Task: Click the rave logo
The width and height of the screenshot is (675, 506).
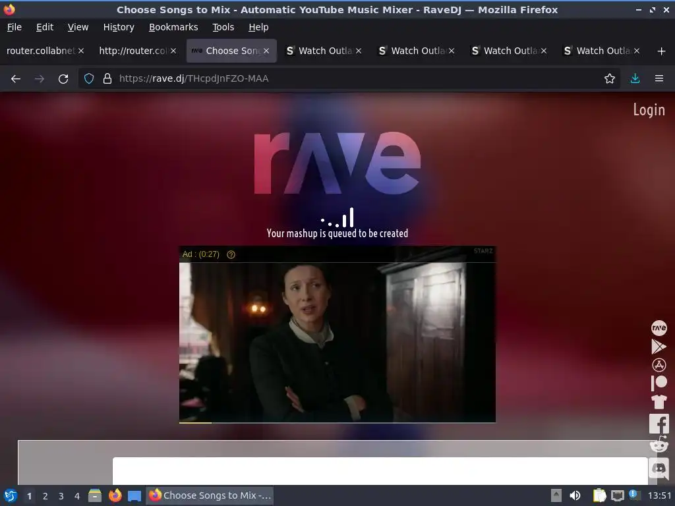Action: click(337, 163)
